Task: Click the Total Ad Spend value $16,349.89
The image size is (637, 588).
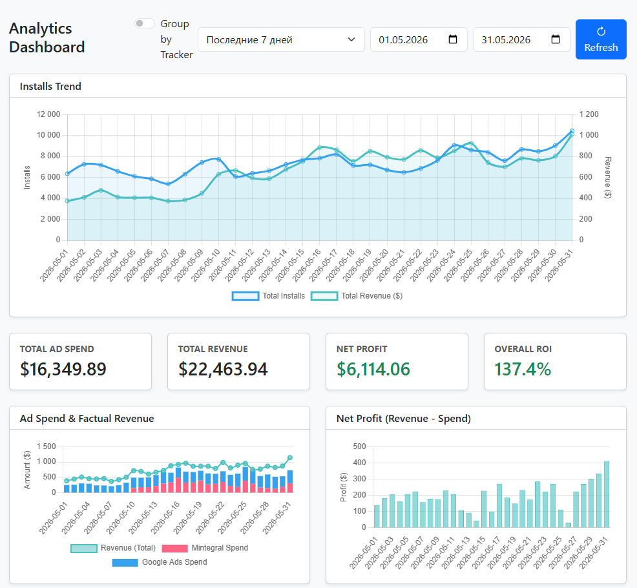Action: click(x=63, y=369)
